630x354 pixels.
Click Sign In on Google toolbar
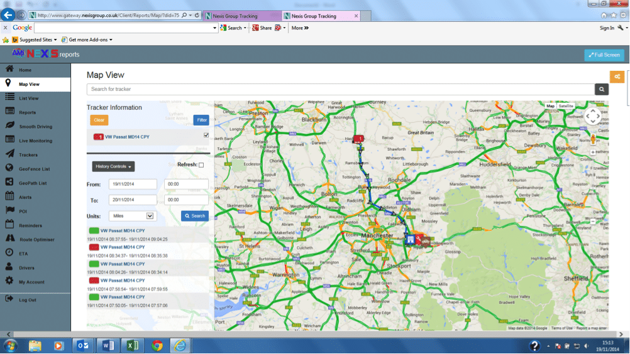coord(607,28)
